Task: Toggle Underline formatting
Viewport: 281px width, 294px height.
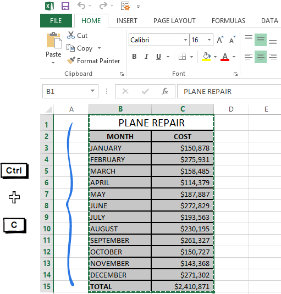Action: (159, 57)
